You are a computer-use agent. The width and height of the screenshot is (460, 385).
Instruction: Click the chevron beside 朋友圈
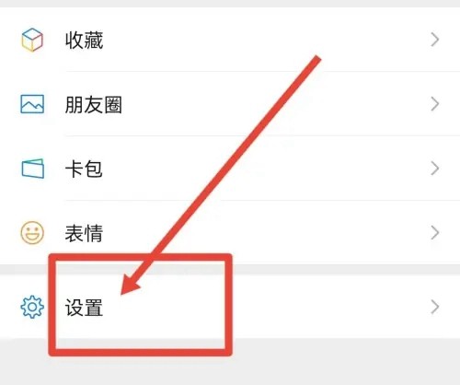tap(435, 104)
